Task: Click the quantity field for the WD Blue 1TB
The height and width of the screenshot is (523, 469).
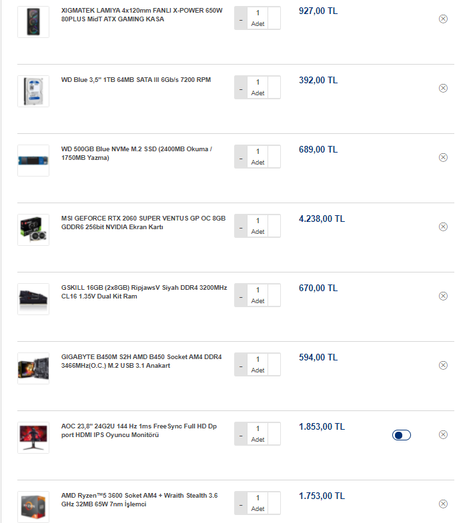Action: click(x=258, y=82)
